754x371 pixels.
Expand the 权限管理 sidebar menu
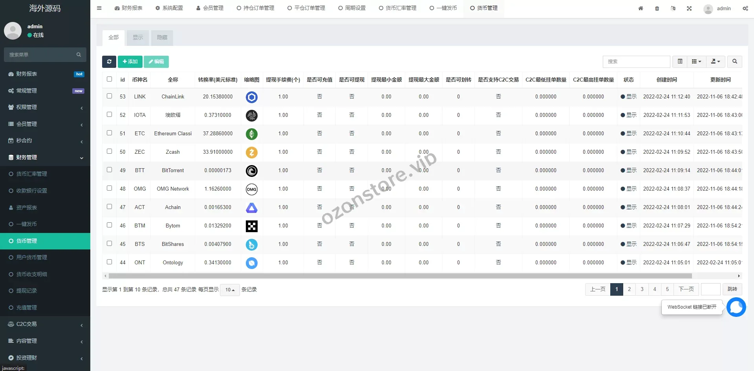45,107
